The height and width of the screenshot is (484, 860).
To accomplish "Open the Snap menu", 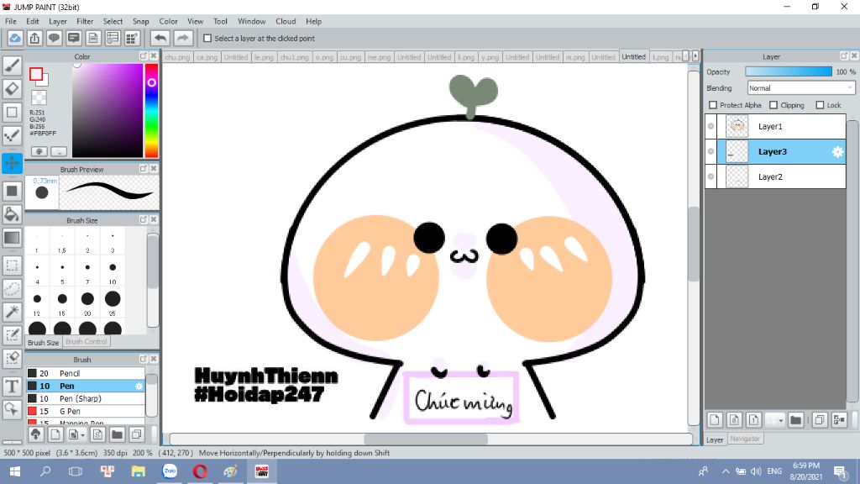I will 141,21.
